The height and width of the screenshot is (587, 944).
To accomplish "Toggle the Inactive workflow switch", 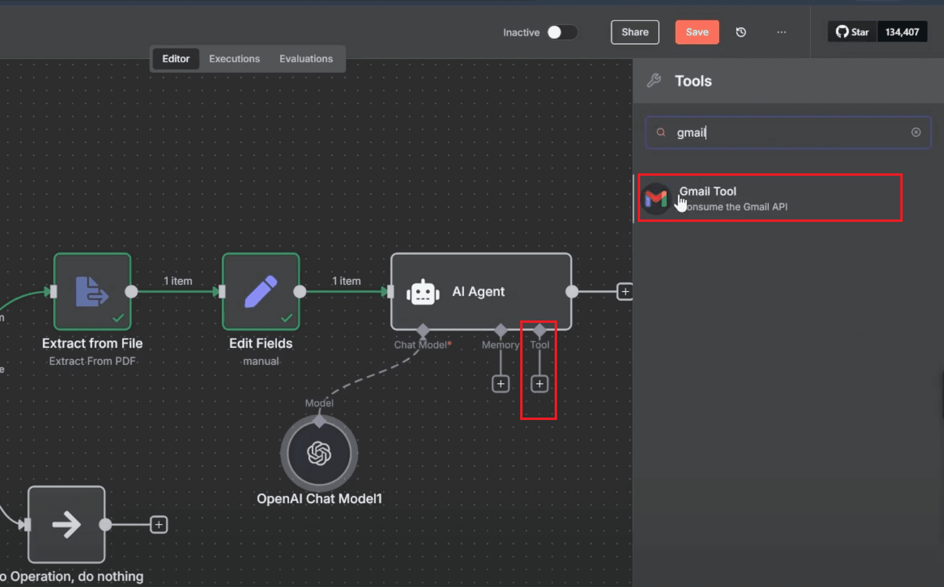I will [562, 32].
